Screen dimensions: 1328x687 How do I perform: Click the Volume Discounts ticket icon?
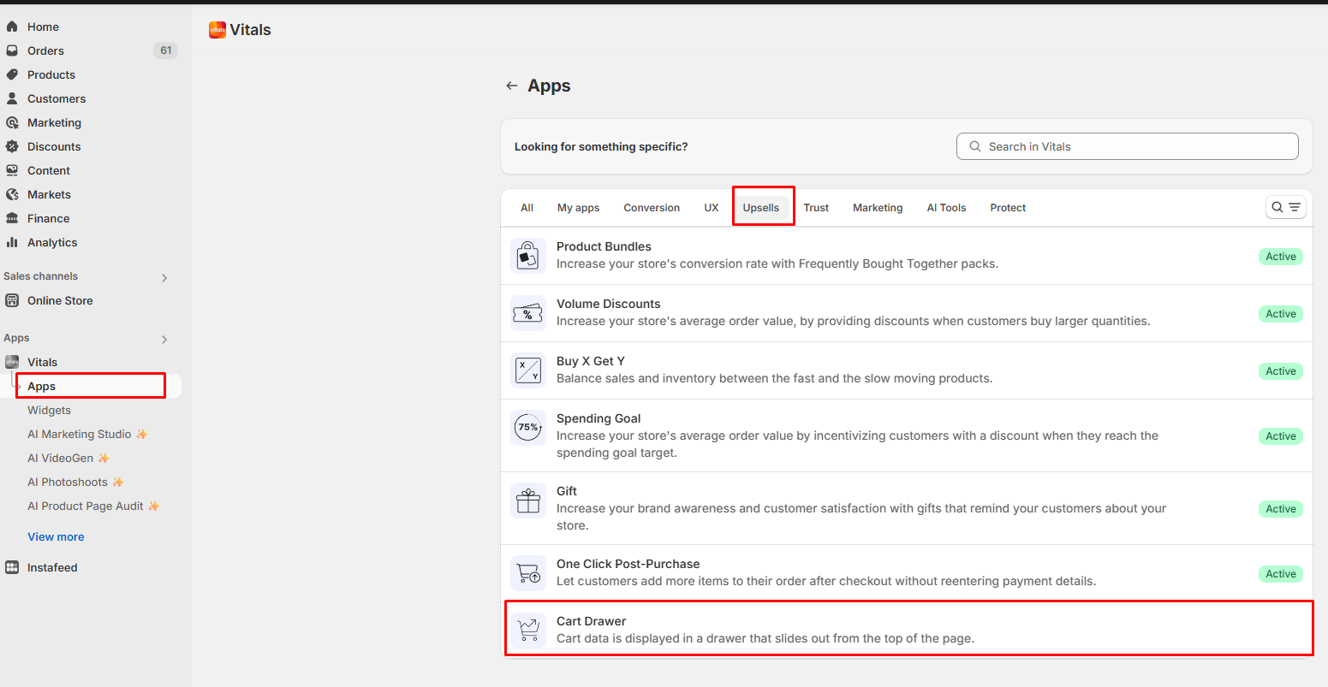528,312
